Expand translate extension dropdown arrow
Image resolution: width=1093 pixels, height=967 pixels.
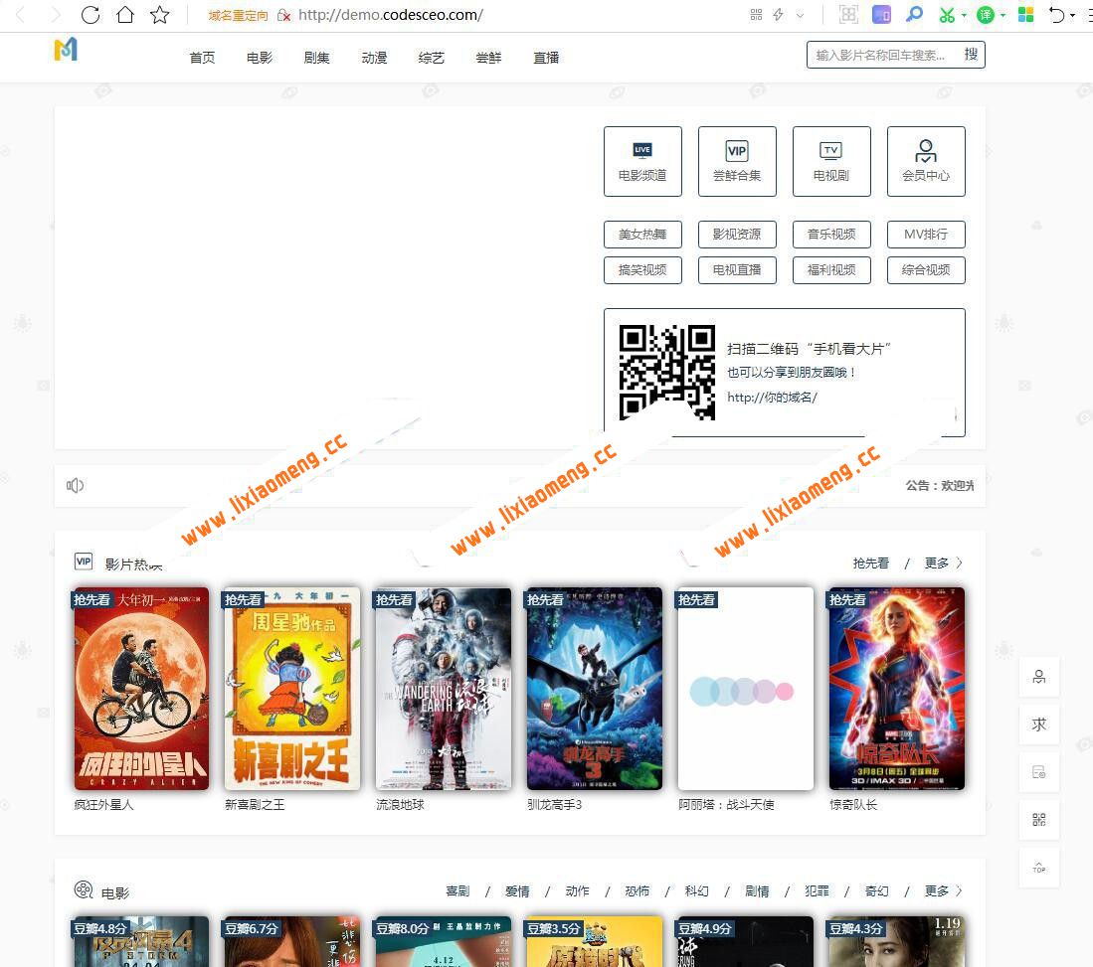(x=1003, y=15)
